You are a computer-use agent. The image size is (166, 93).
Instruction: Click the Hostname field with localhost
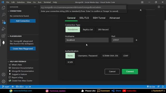point(87,40)
